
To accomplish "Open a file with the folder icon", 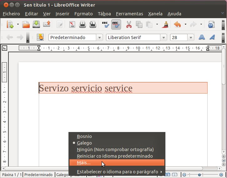I will (26, 24).
